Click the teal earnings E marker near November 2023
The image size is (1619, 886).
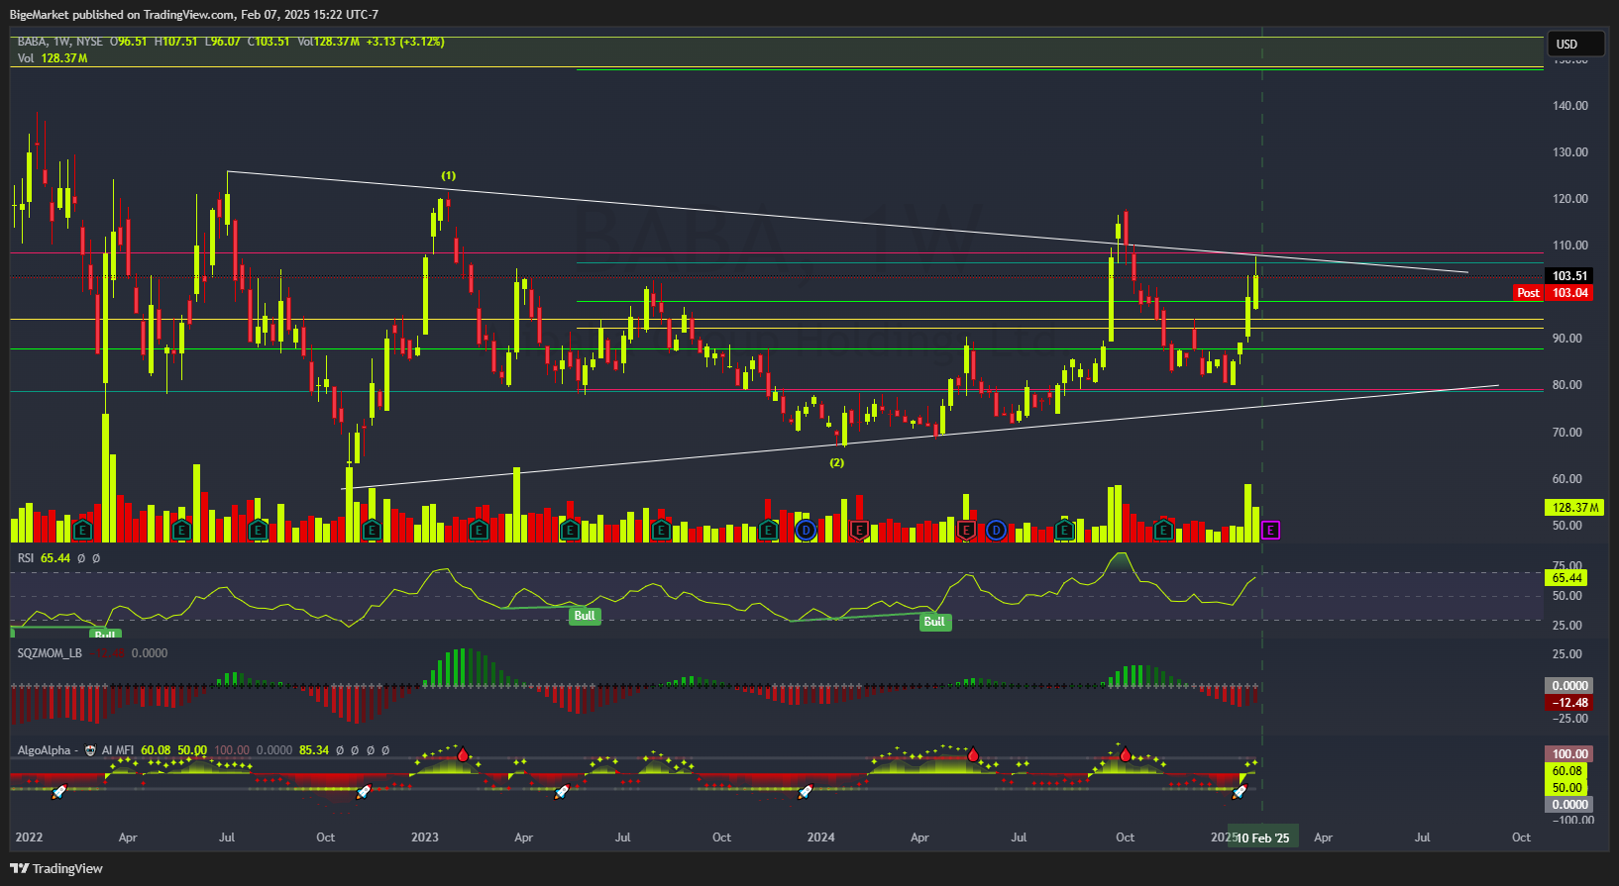point(768,531)
